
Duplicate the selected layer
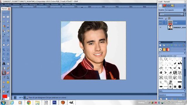tap(176, 45)
